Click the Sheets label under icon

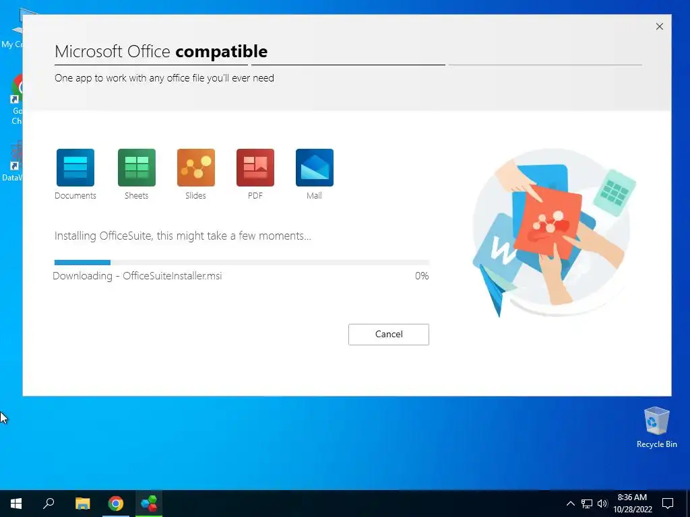pyautogui.click(x=136, y=196)
